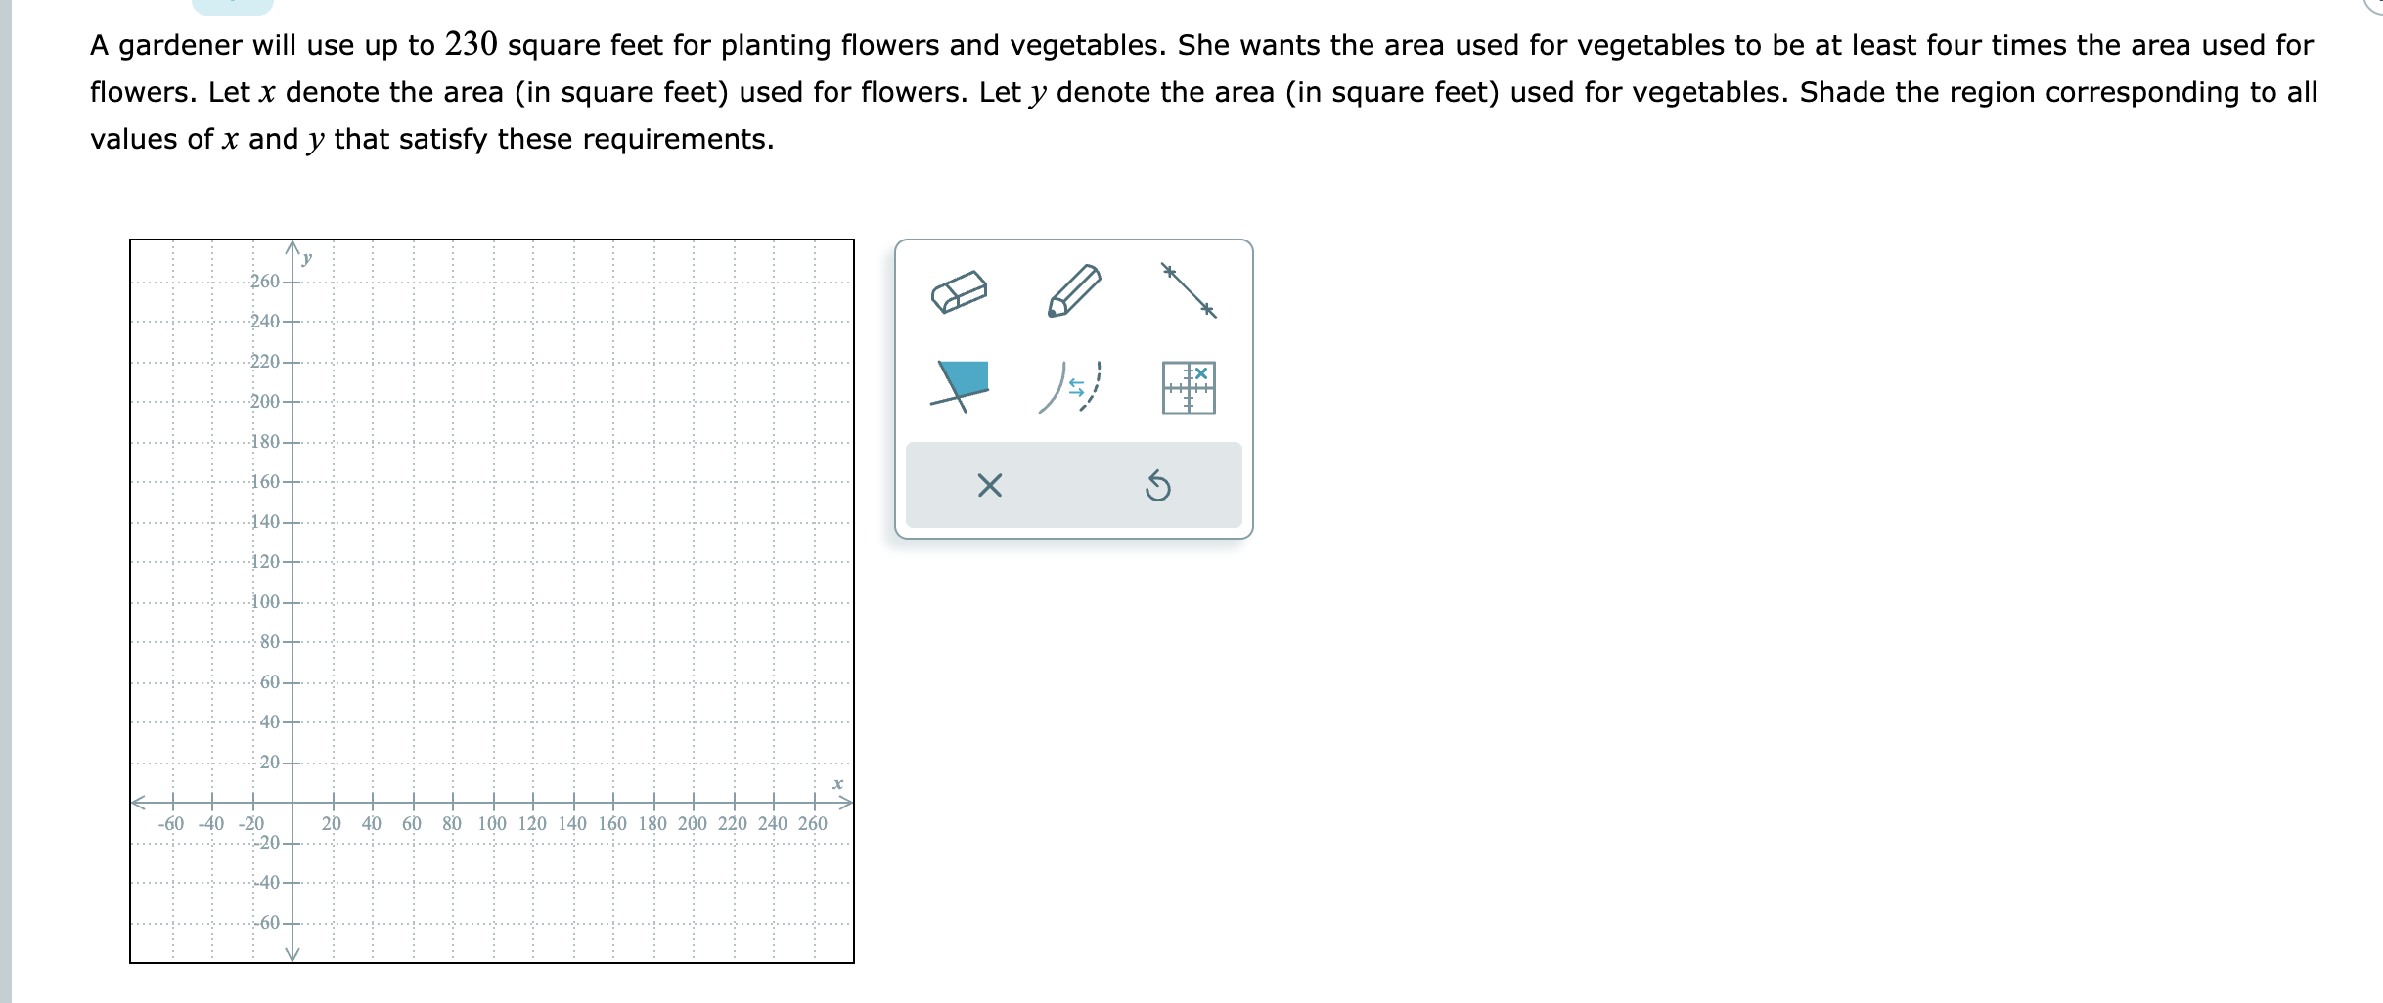Choose the line through two points tool
This screenshot has height=1003, width=2383.
(1187, 290)
